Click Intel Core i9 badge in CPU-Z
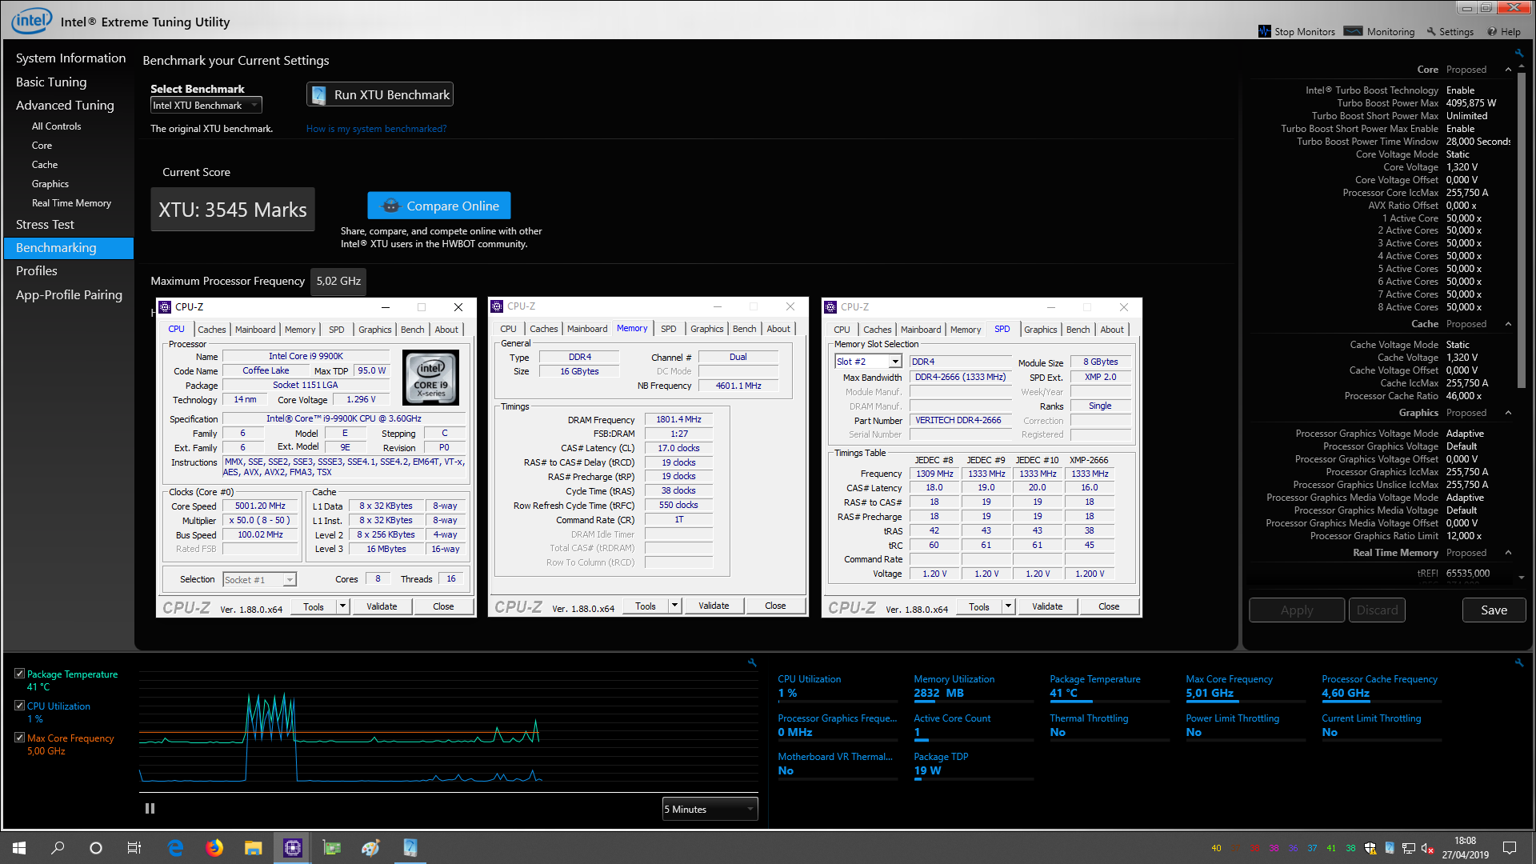Viewport: 1536px width, 864px height. (x=430, y=377)
